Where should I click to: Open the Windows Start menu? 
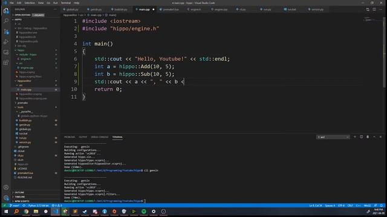point(6,212)
